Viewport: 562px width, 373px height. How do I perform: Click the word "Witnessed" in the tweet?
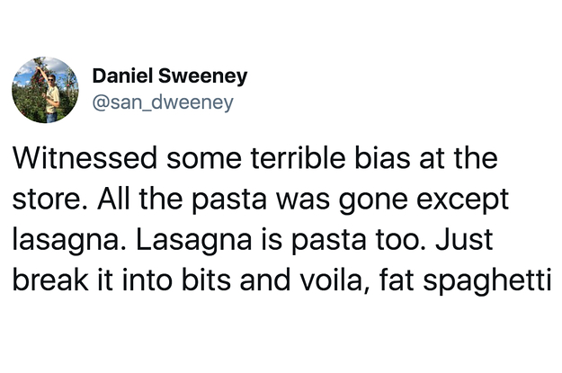click(85, 158)
